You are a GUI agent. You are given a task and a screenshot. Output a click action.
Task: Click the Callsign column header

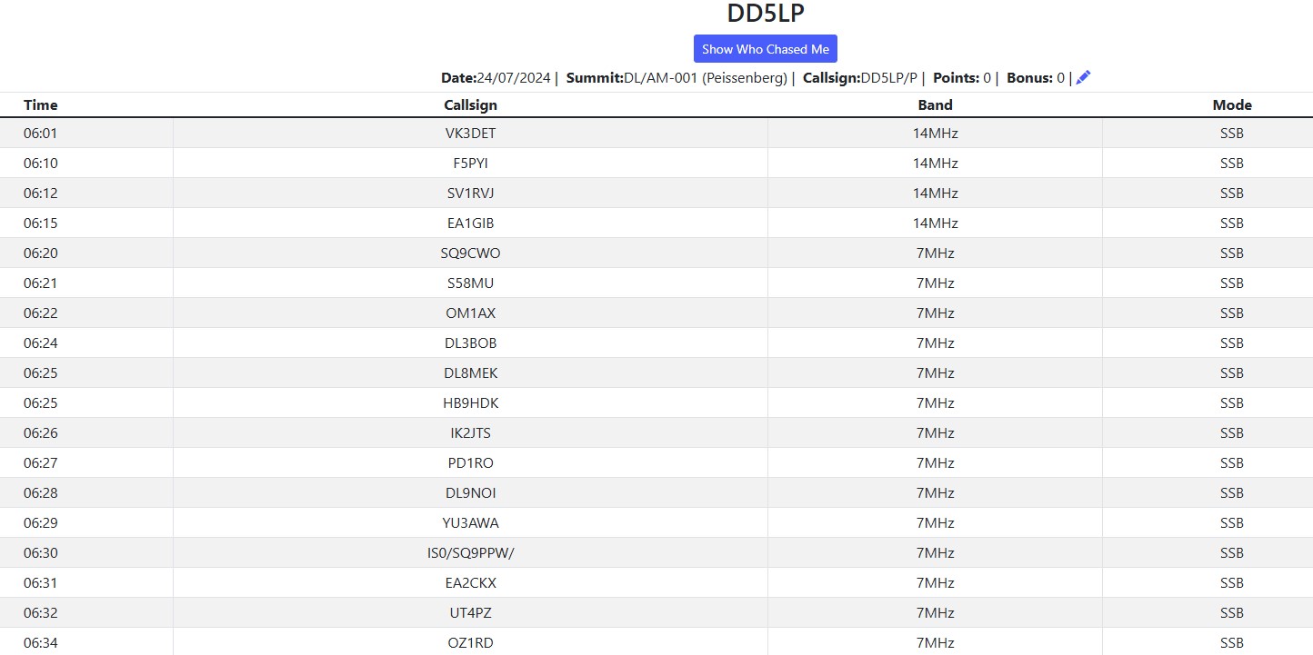(470, 105)
